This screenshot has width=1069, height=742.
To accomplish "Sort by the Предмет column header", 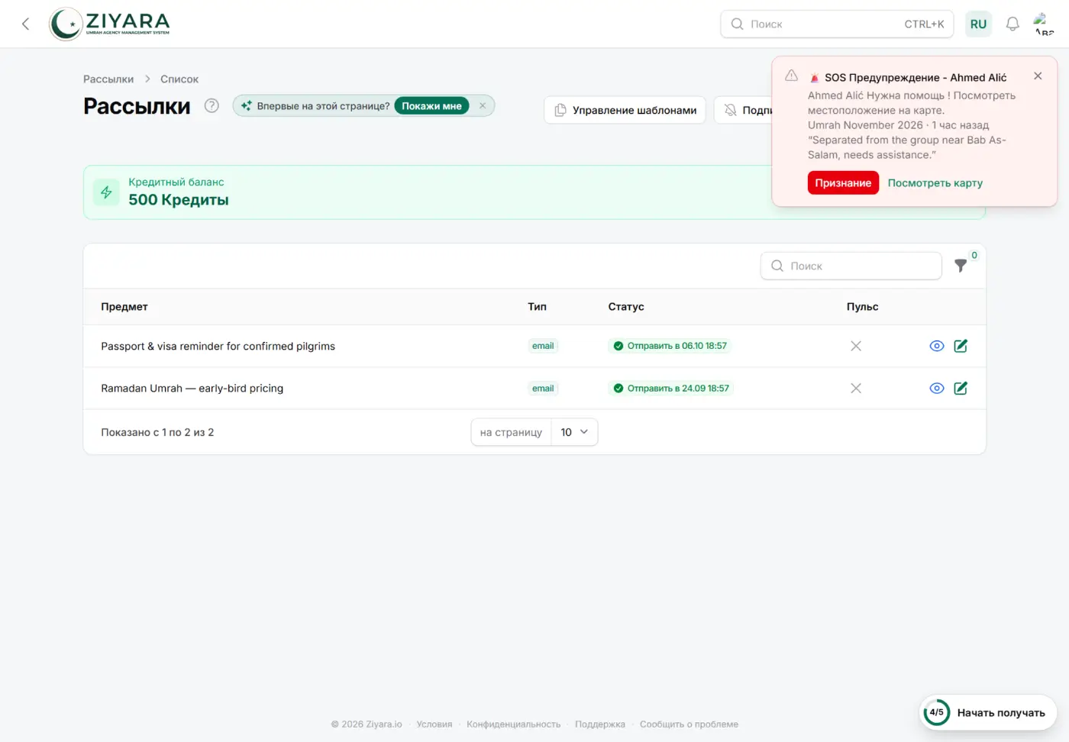I will (x=124, y=307).
